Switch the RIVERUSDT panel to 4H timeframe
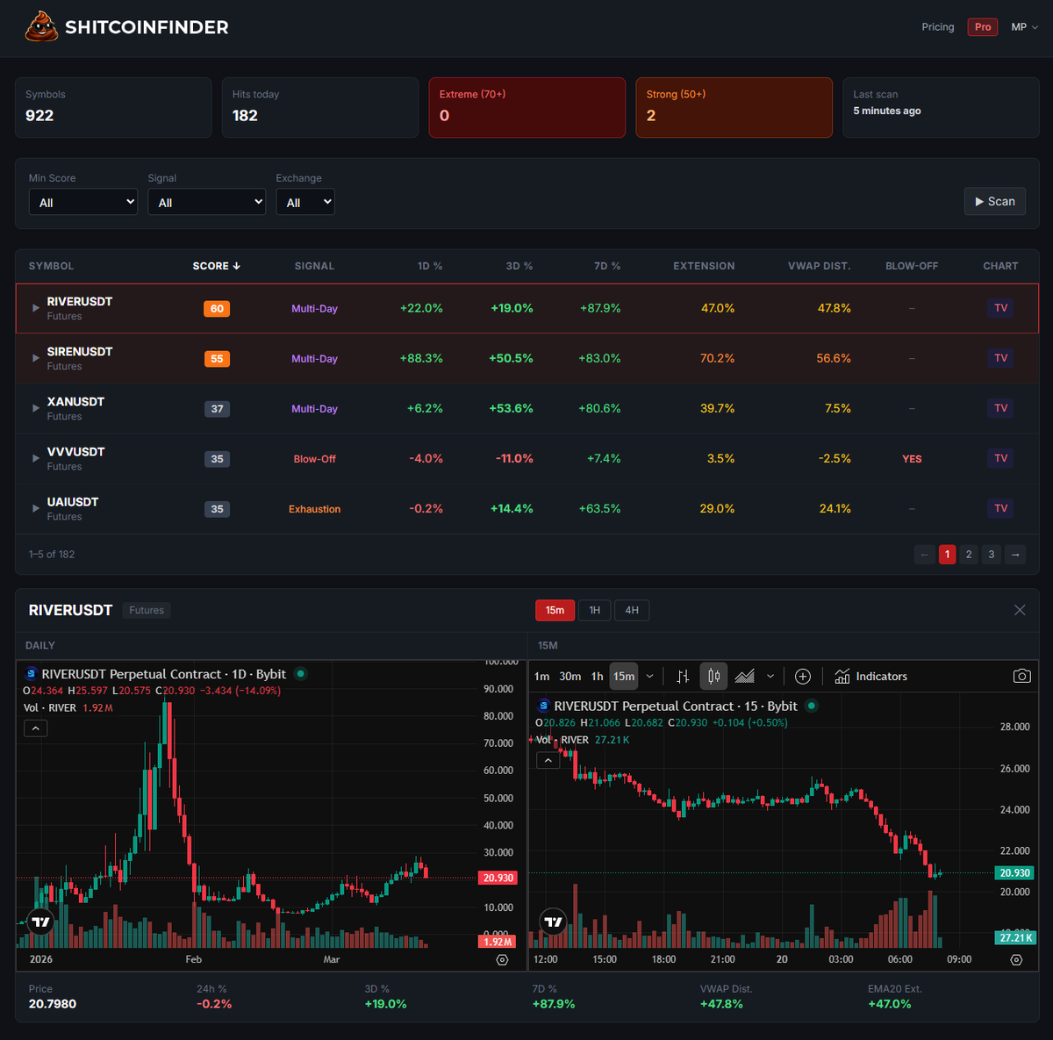 click(x=632, y=610)
